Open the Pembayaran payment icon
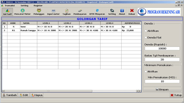The height and width of the screenshot is (103, 184). click(x=80, y=12)
